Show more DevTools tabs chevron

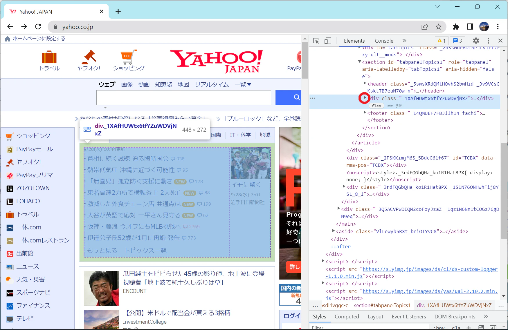[404, 41]
